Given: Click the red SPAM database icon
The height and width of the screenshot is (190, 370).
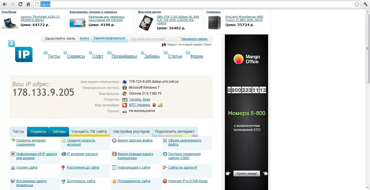Looking at the screenshot, I should (165, 181).
